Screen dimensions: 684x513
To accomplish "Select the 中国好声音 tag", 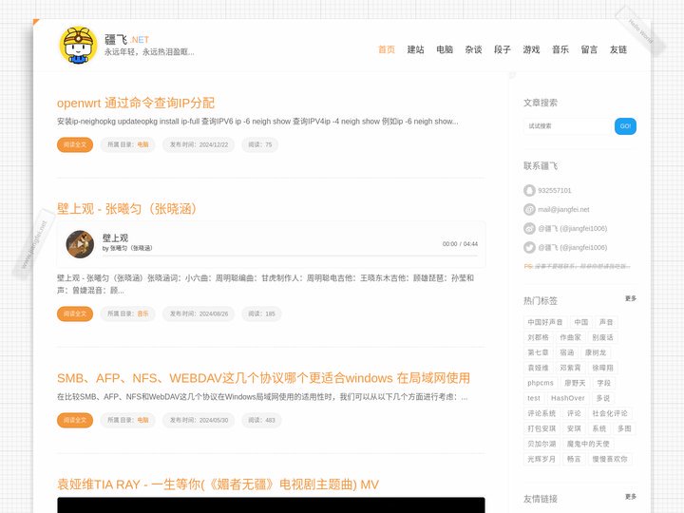I will (x=545, y=322).
